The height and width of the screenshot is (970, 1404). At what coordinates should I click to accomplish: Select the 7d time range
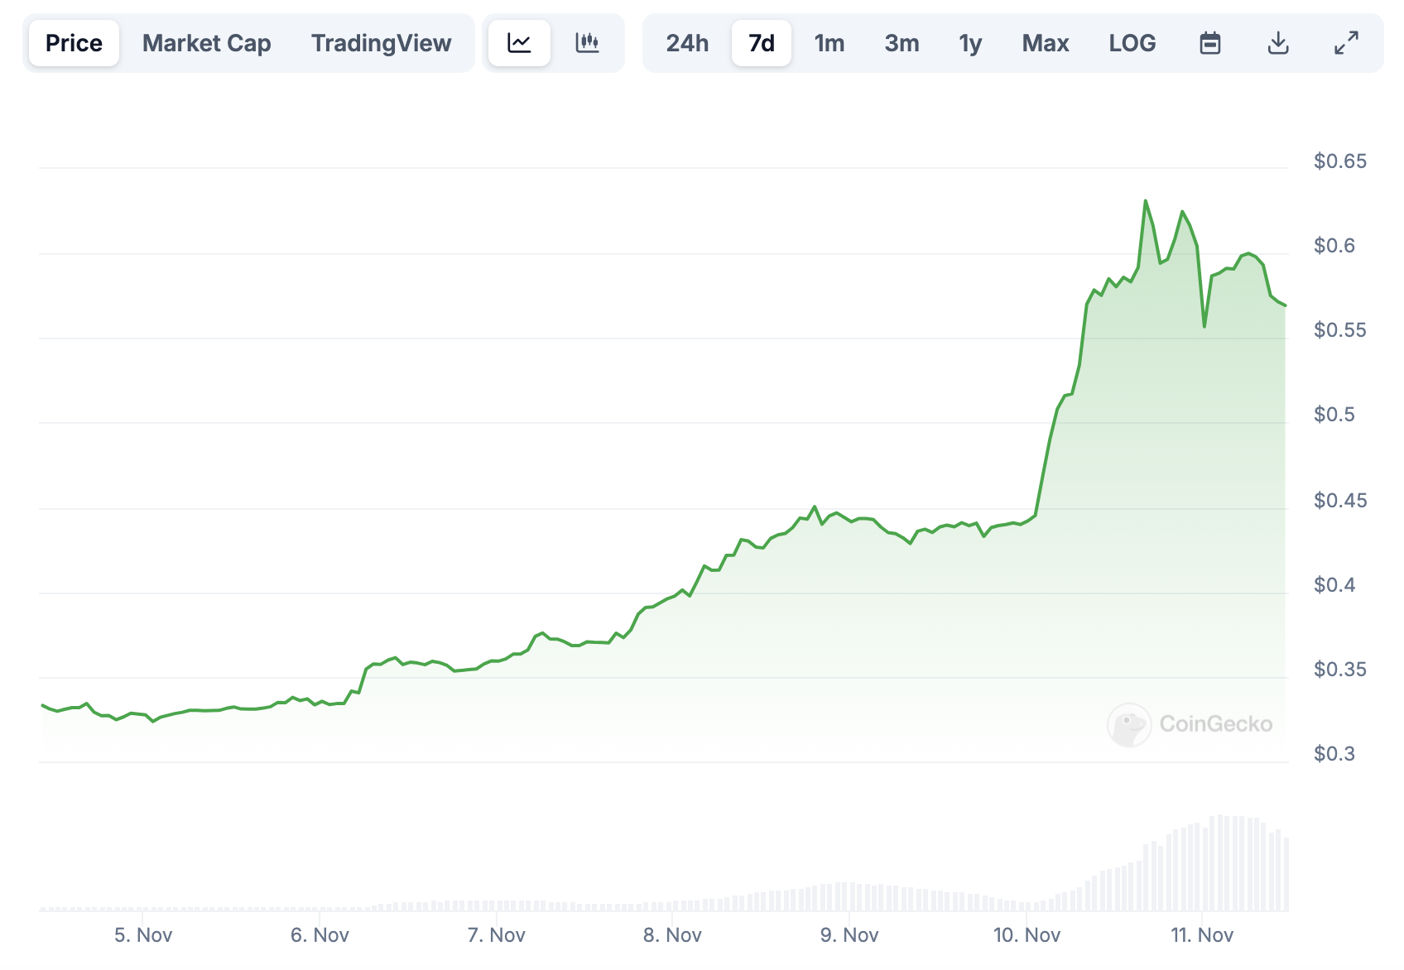tap(762, 43)
